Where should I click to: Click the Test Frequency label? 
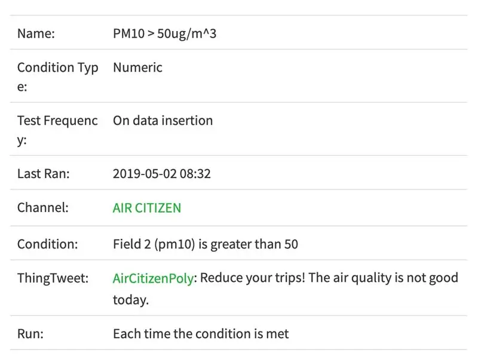(x=57, y=130)
